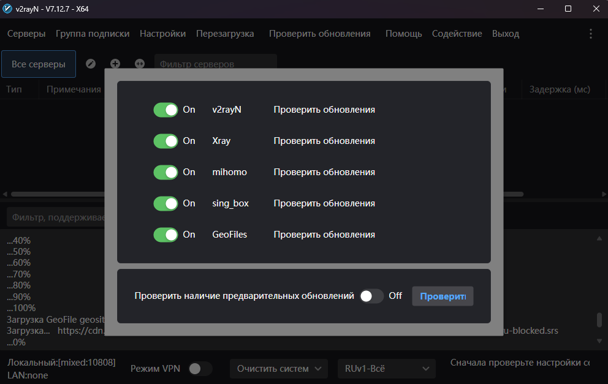
Task: Click the left arrow of horizontal scrollbar
Action: click(5, 194)
